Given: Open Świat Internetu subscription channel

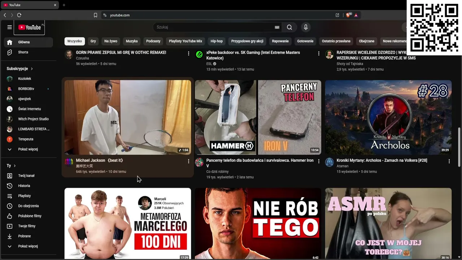Looking at the screenshot, I should 28,109.
